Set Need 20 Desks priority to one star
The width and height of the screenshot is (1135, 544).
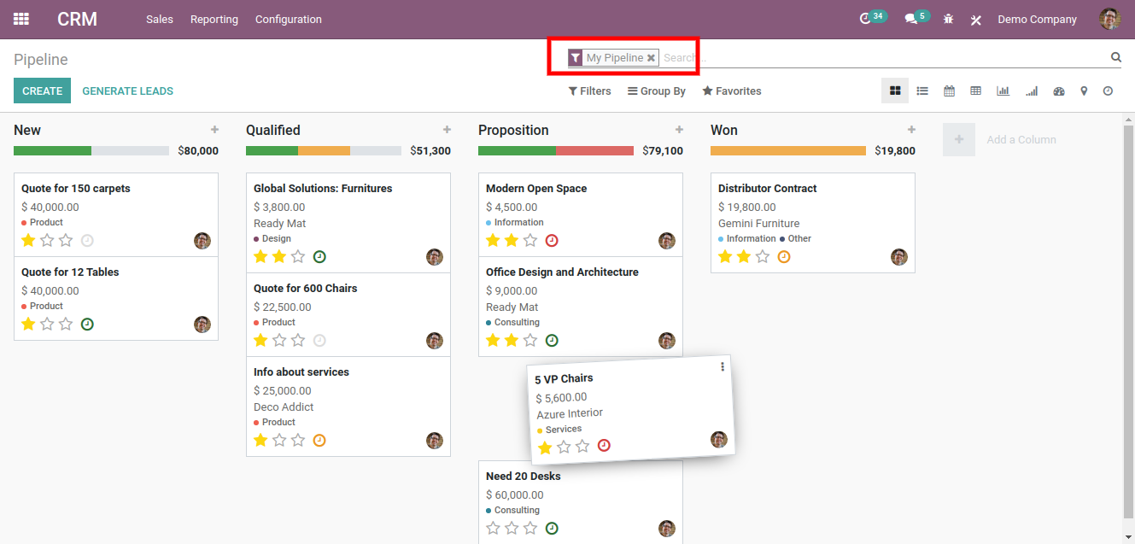pyautogui.click(x=493, y=529)
